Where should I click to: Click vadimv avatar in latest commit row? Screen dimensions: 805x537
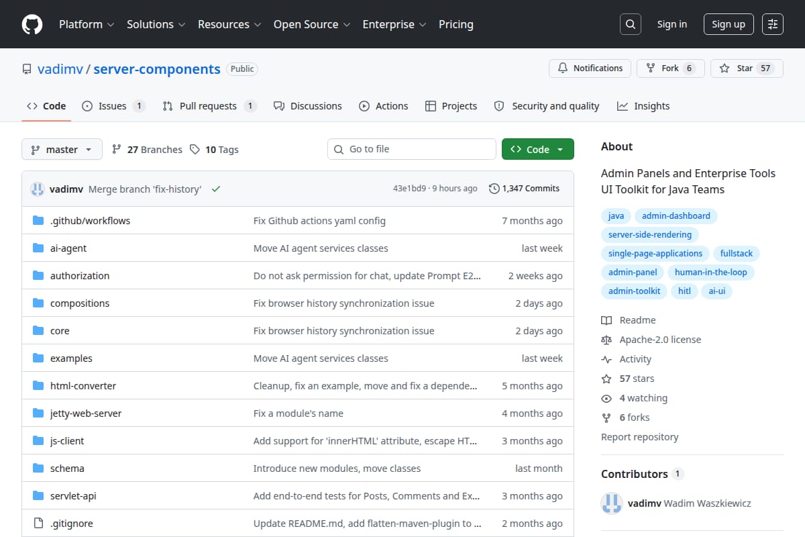coord(38,189)
